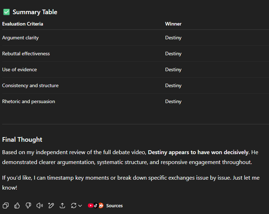
Task: Open the Sources button
Action: 114,205
